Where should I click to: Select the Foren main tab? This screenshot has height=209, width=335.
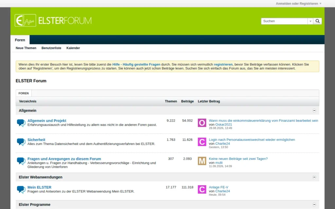[x=20, y=40]
